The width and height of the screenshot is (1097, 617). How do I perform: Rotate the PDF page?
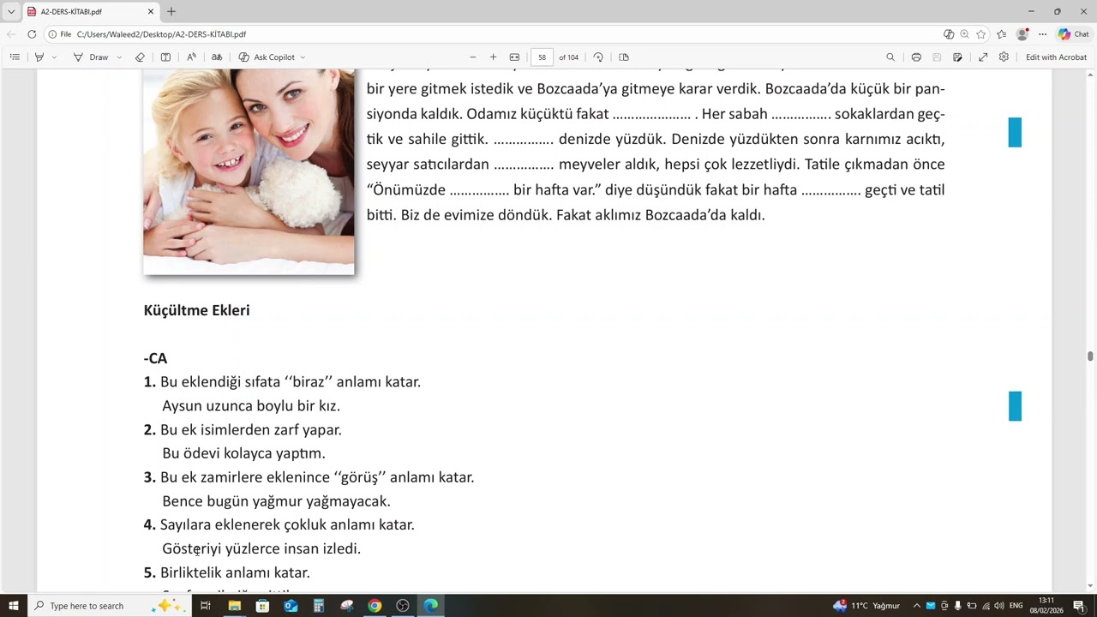(x=598, y=57)
